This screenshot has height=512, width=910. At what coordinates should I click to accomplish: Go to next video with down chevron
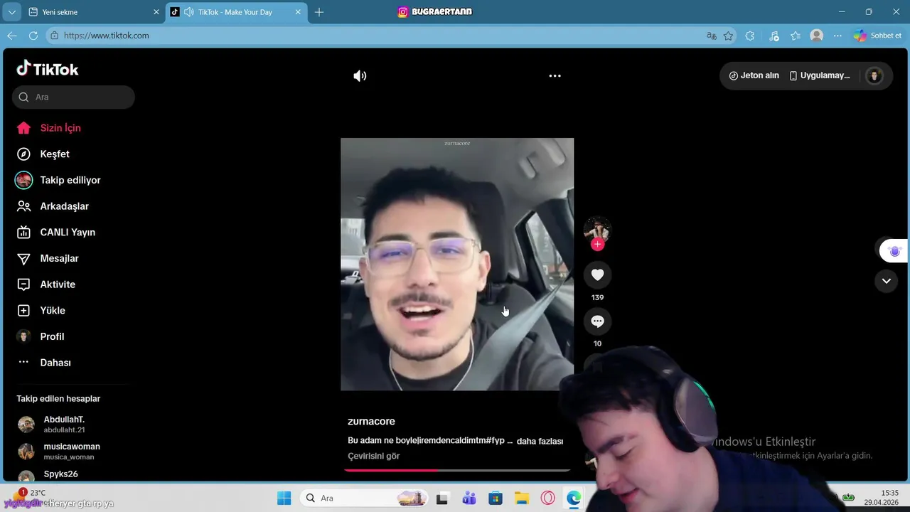click(886, 281)
